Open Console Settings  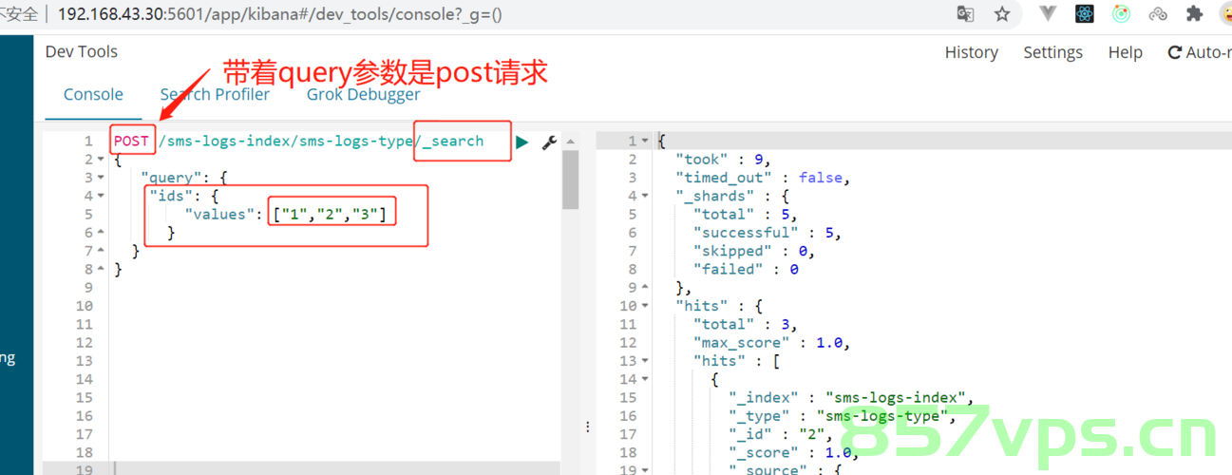pyautogui.click(x=1052, y=52)
